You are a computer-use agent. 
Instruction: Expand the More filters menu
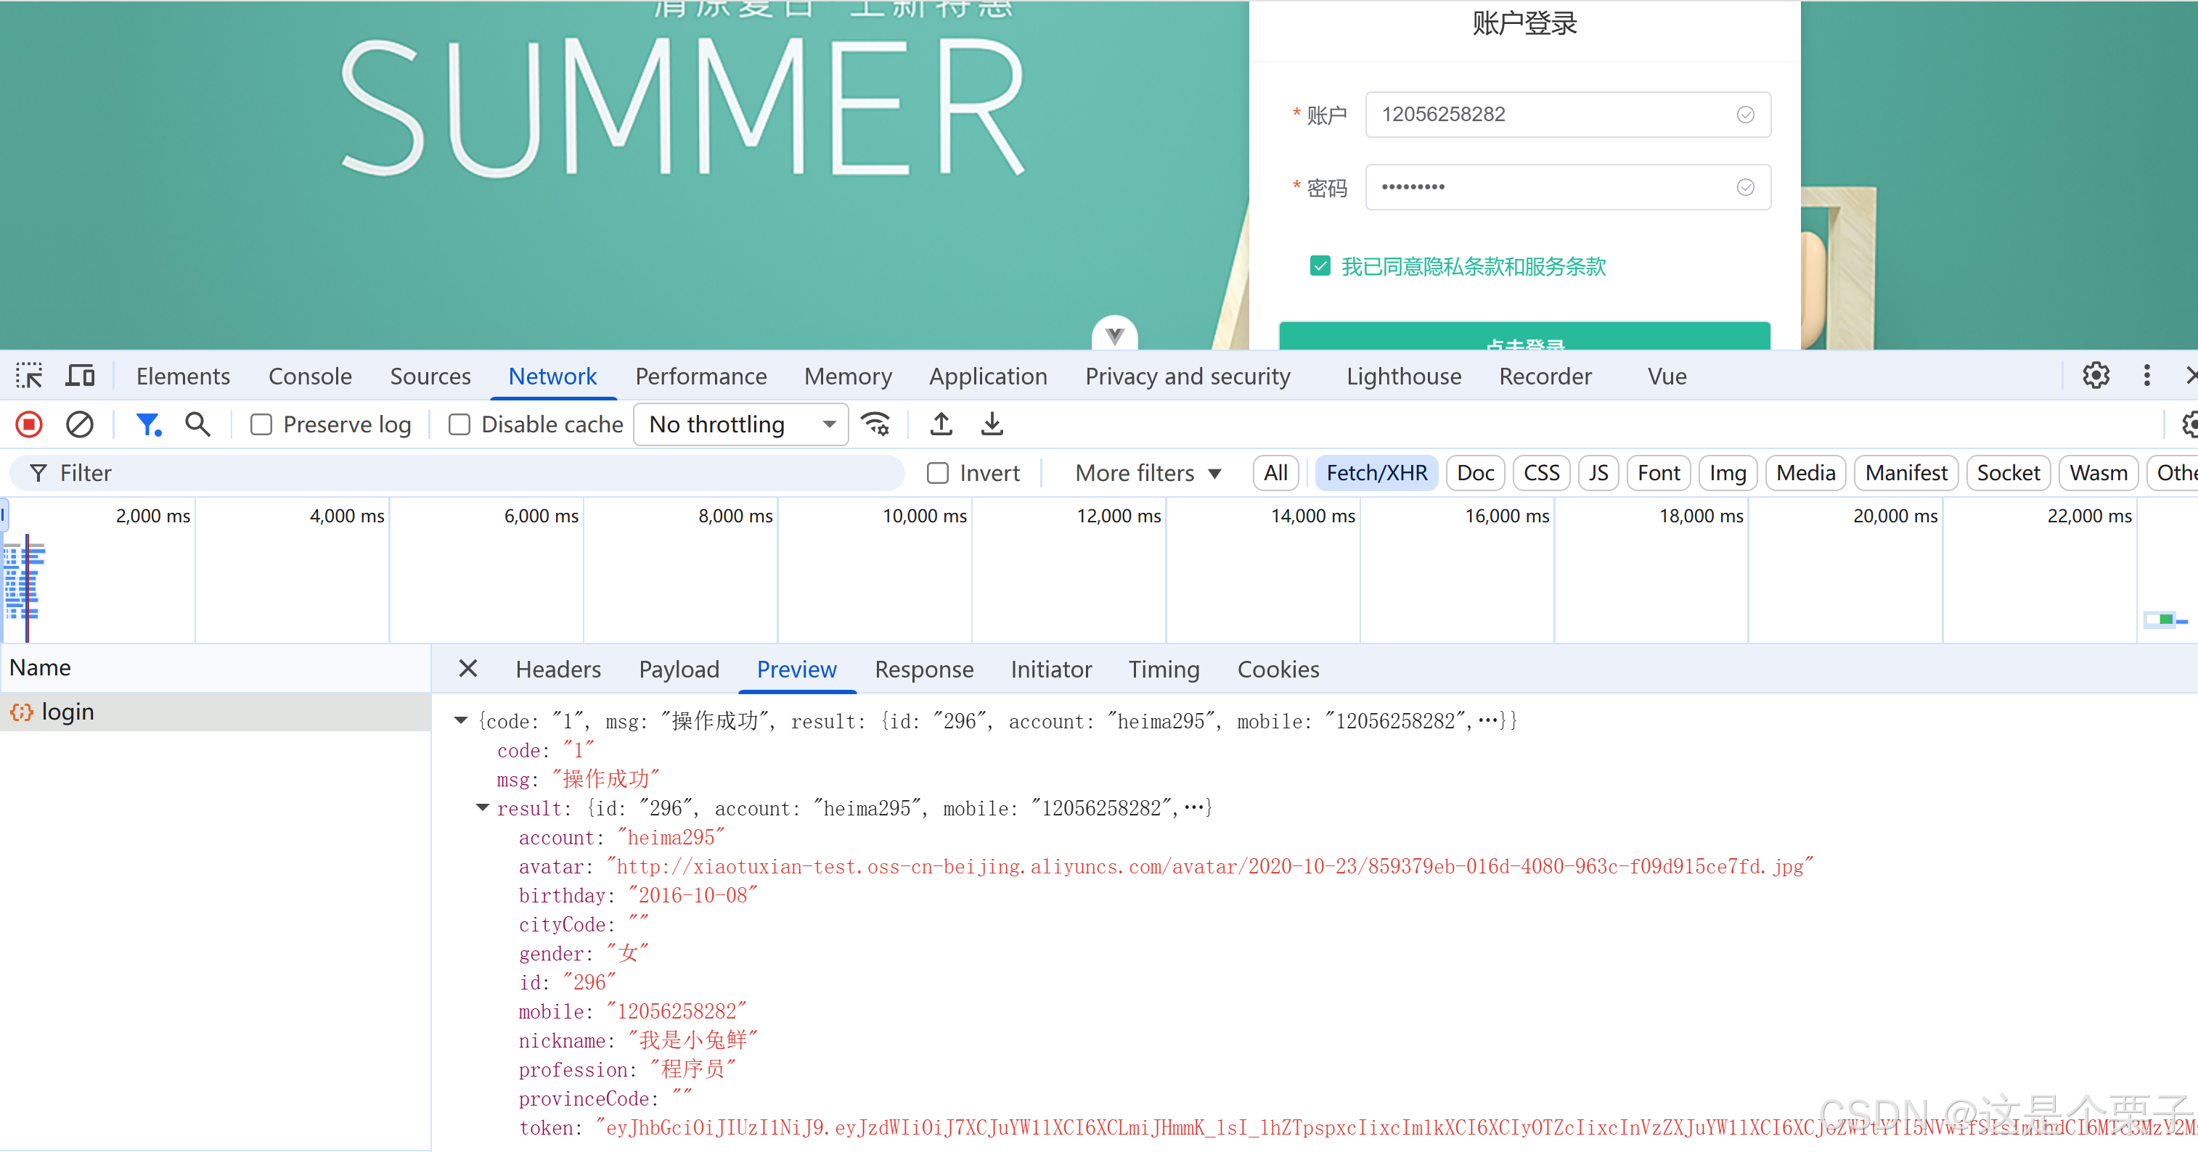click(x=1148, y=473)
